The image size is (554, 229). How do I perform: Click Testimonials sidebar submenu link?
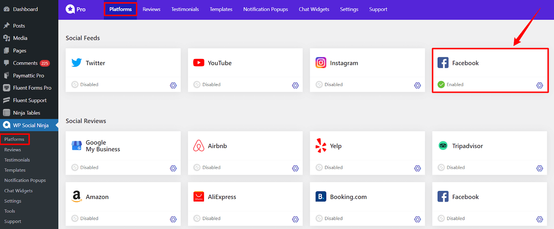(17, 160)
